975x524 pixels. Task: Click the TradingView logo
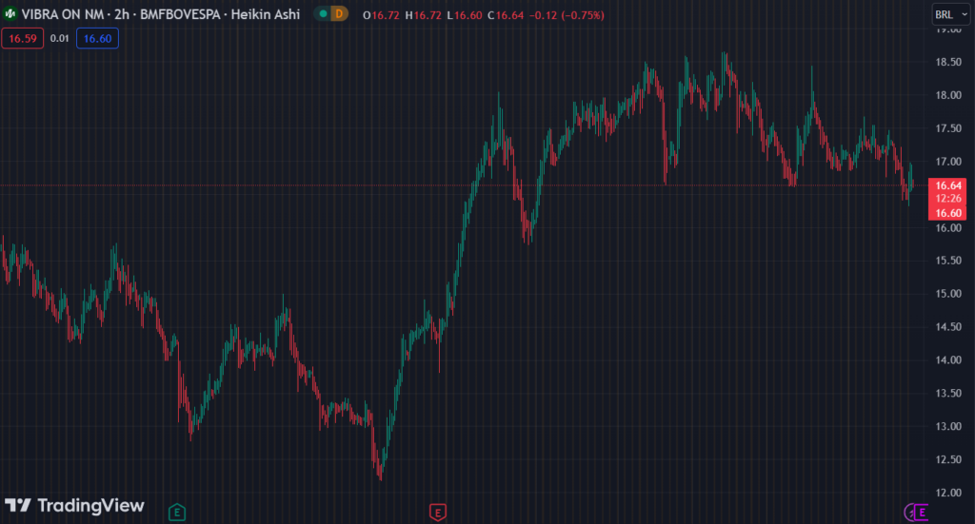coord(74,506)
